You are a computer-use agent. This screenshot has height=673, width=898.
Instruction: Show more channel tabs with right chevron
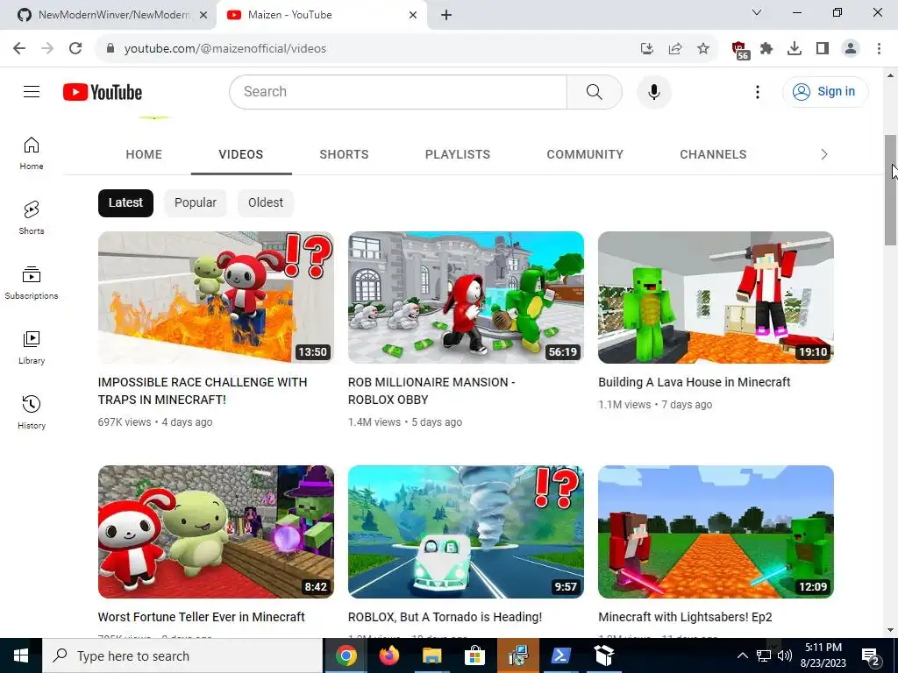[824, 154]
